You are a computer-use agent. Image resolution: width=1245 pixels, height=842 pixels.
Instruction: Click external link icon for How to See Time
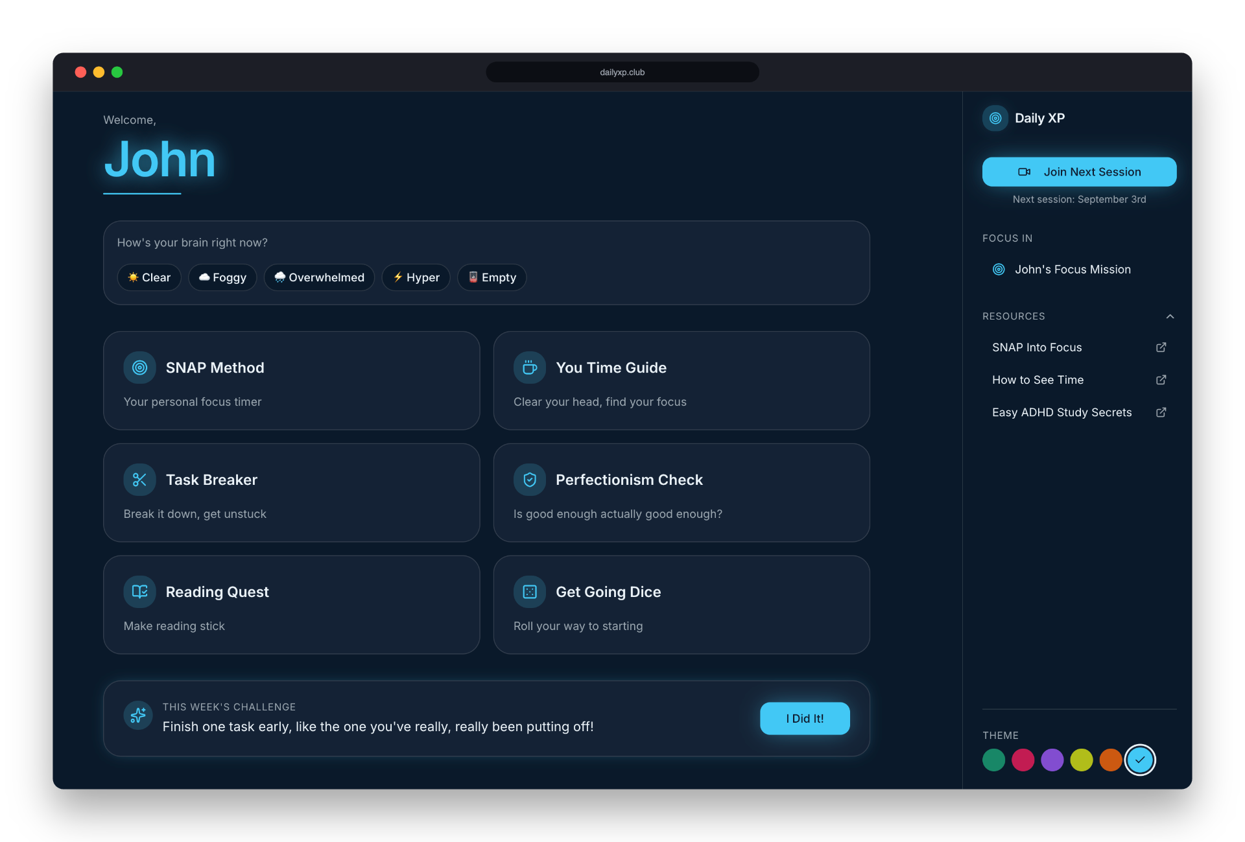pos(1161,380)
